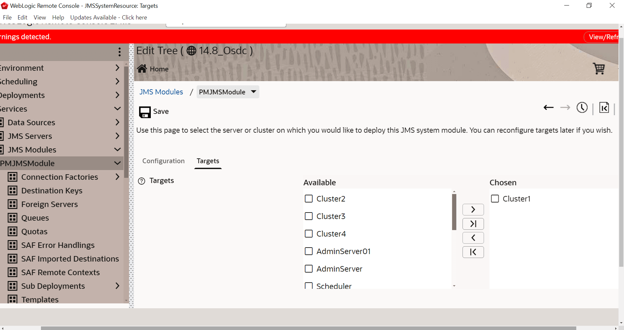Switch to the Configuration tab
The height and width of the screenshot is (330, 624).
(163, 161)
